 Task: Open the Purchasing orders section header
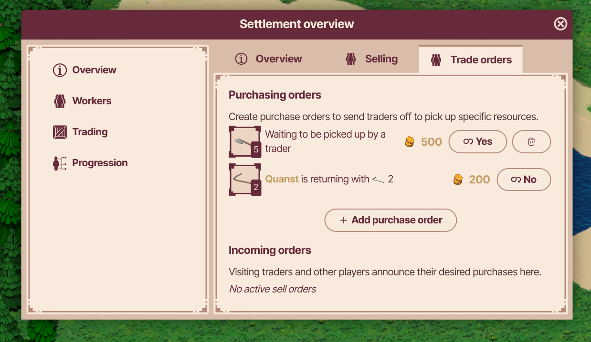point(275,95)
